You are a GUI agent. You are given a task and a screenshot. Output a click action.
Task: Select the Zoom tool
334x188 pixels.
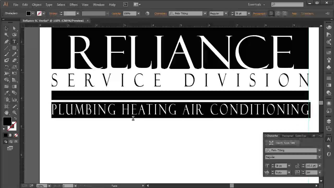click(x=14, y=113)
